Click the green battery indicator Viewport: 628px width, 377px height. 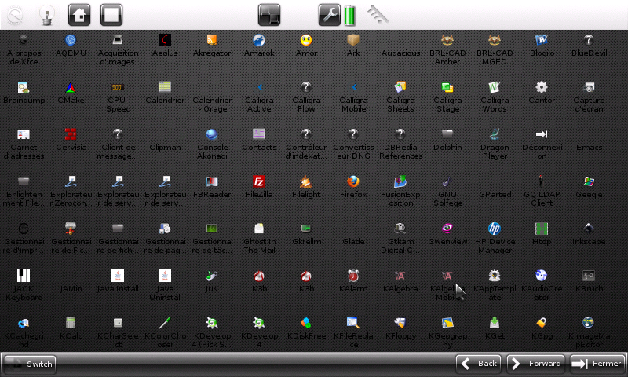click(x=349, y=14)
